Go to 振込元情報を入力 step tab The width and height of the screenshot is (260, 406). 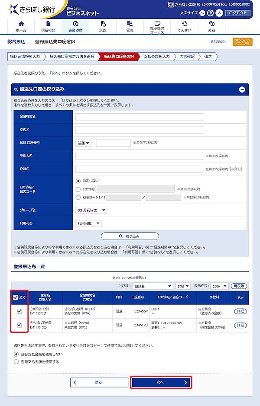(25, 57)
